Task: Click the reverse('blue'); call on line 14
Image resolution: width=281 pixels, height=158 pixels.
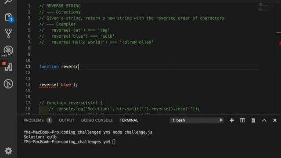Action: click(x=58, y=85)
